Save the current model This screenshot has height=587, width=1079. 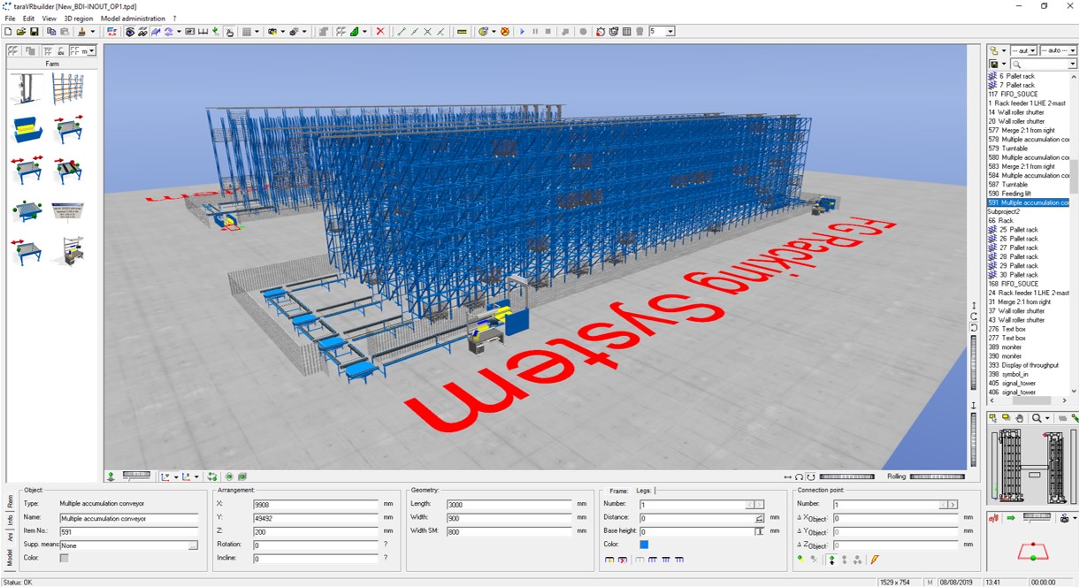click(x=34, y=32)
